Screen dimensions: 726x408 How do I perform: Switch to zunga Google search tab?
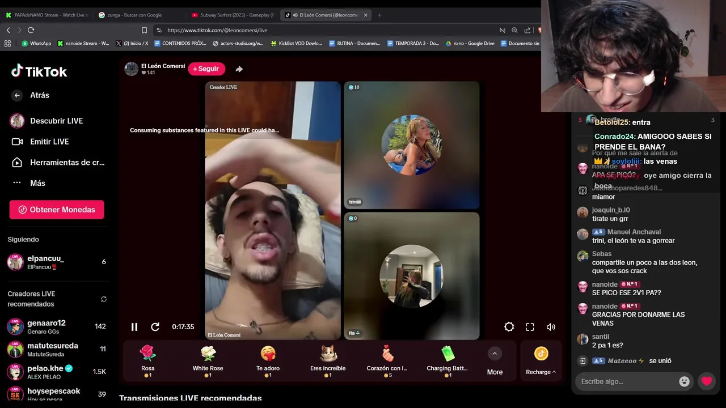139,15
